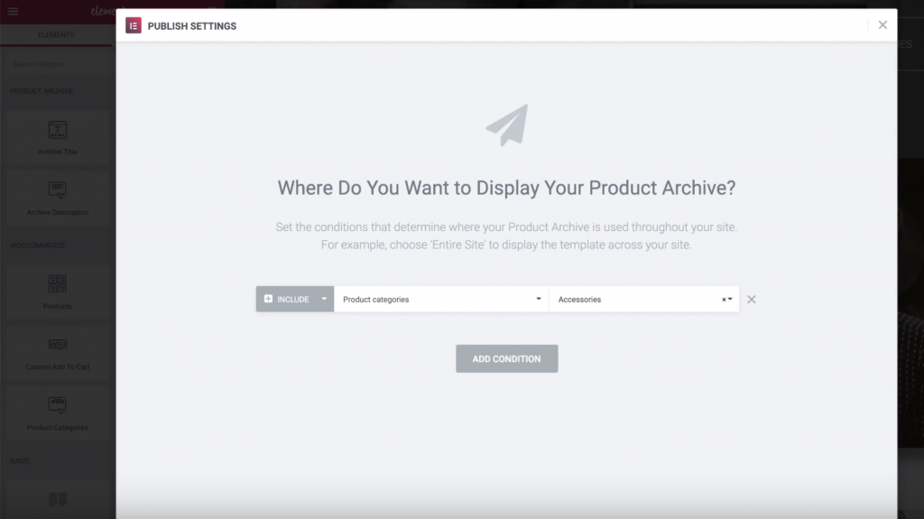The image size is (924, 519).
Task: Clear the Accessories selection
Action: tap(723, 300)
